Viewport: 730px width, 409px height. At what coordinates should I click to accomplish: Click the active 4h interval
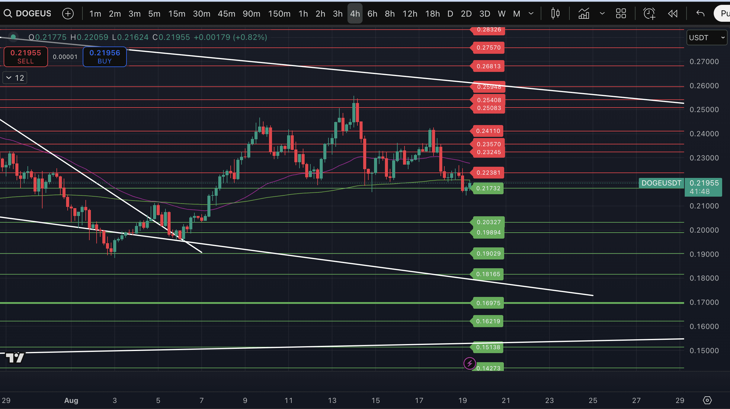click(x=355, y=14)
